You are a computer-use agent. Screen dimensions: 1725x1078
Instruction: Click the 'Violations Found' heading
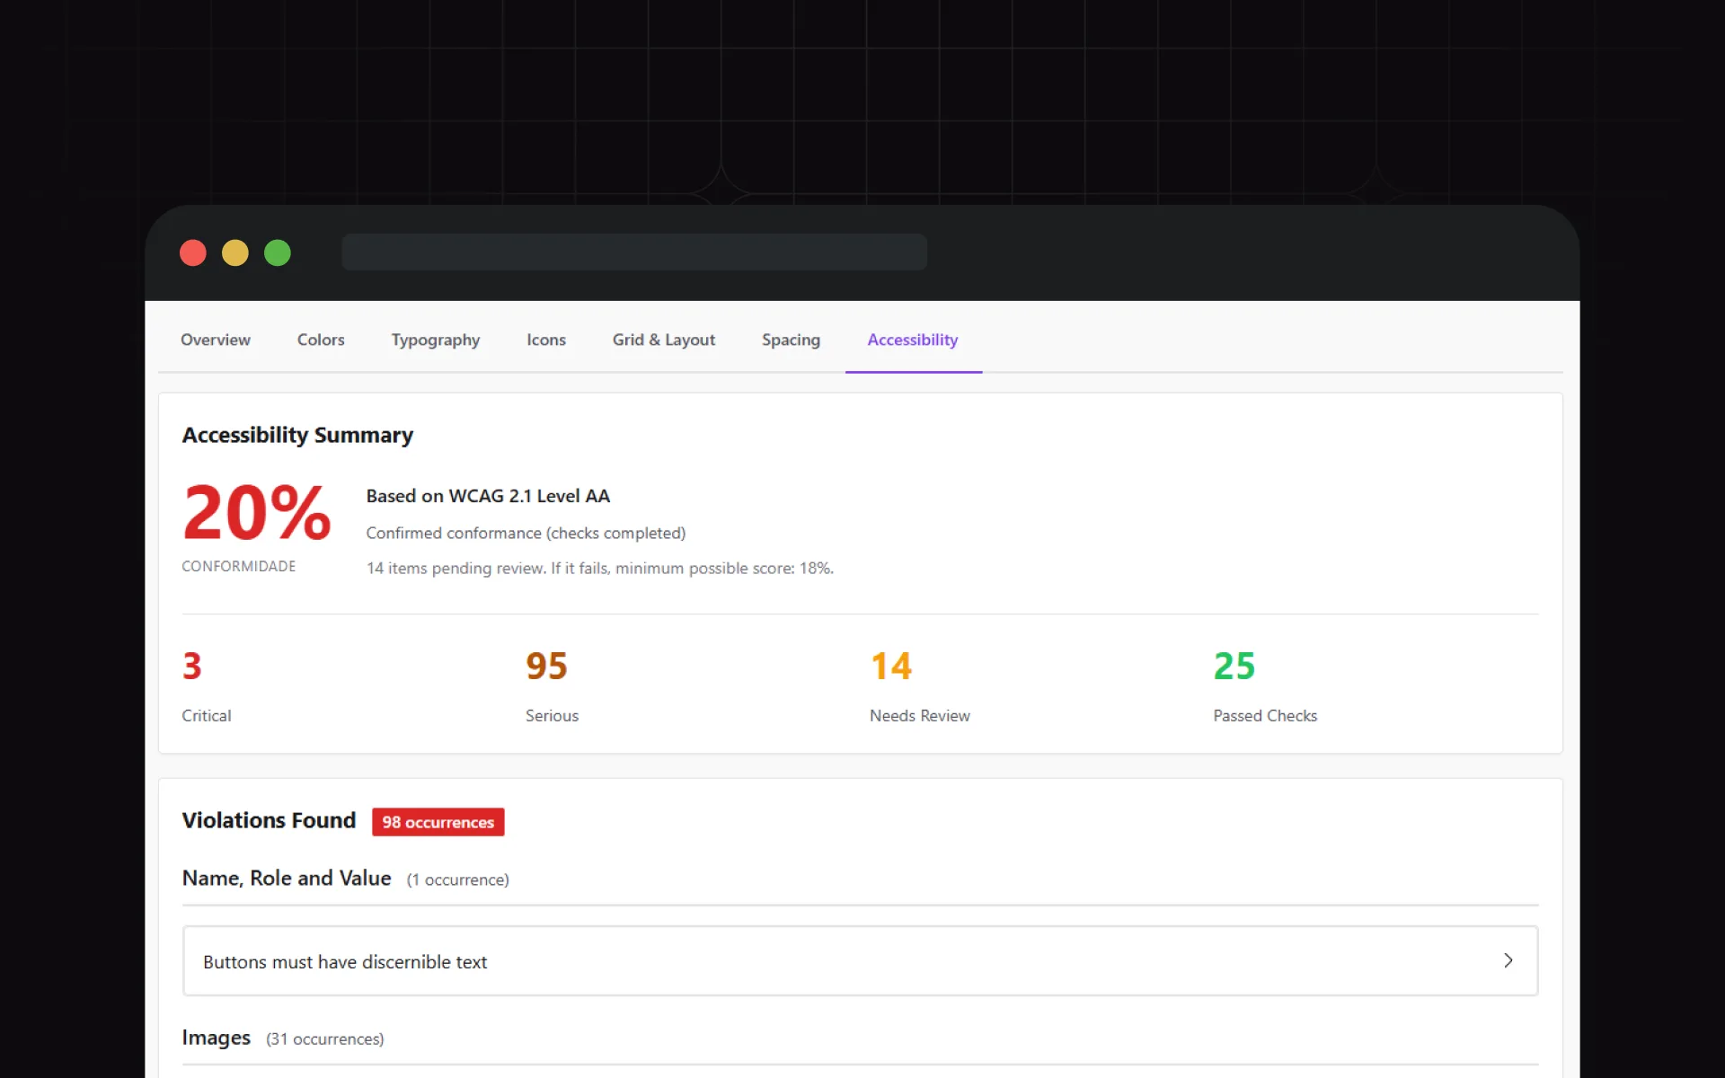[269, 820]
